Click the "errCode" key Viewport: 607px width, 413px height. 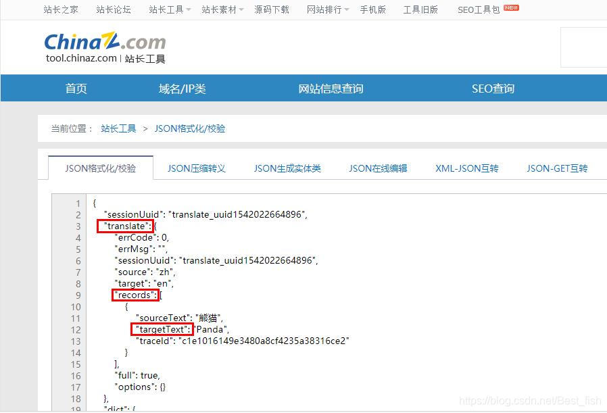[135, 237]
